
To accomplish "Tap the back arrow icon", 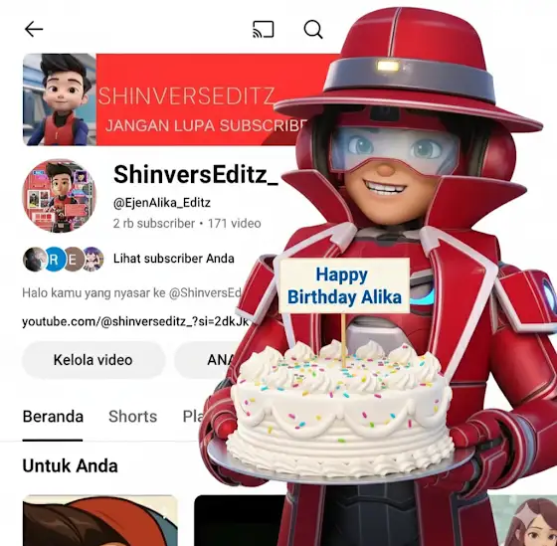I will coord(34,29).
